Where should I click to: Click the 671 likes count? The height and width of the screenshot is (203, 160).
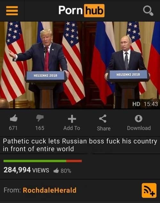[13, 128]
